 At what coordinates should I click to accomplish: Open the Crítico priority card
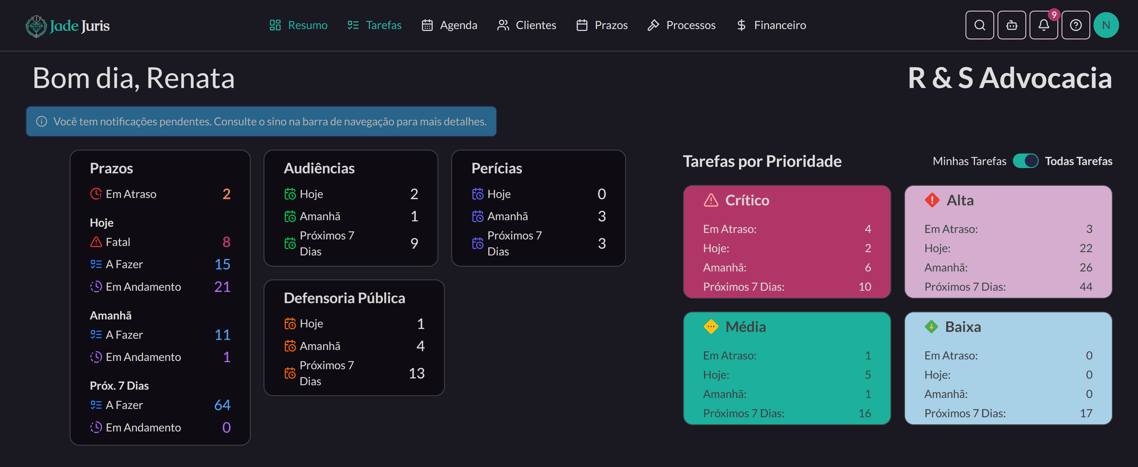787,242
